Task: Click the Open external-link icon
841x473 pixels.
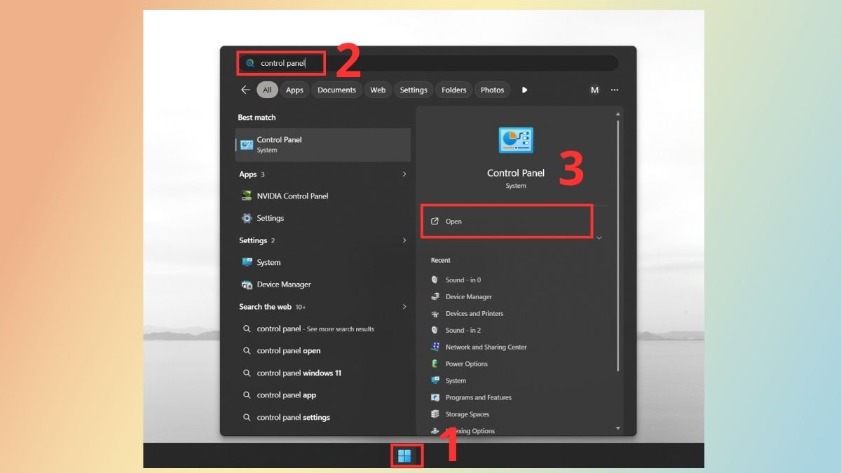Action: pos(435,221)
